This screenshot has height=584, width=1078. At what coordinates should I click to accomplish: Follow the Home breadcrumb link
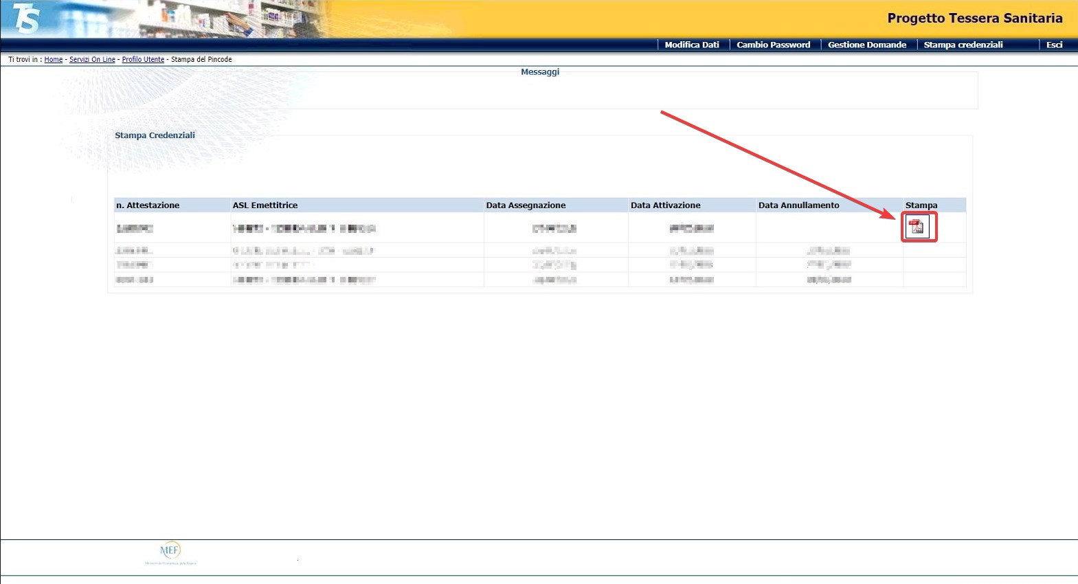tap(54, 60)
